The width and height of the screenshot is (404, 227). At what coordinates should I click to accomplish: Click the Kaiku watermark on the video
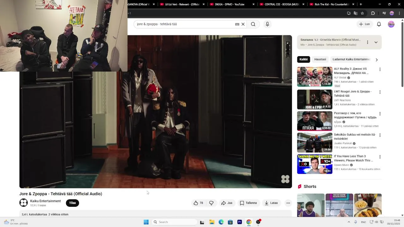click(x=285, y=179)
